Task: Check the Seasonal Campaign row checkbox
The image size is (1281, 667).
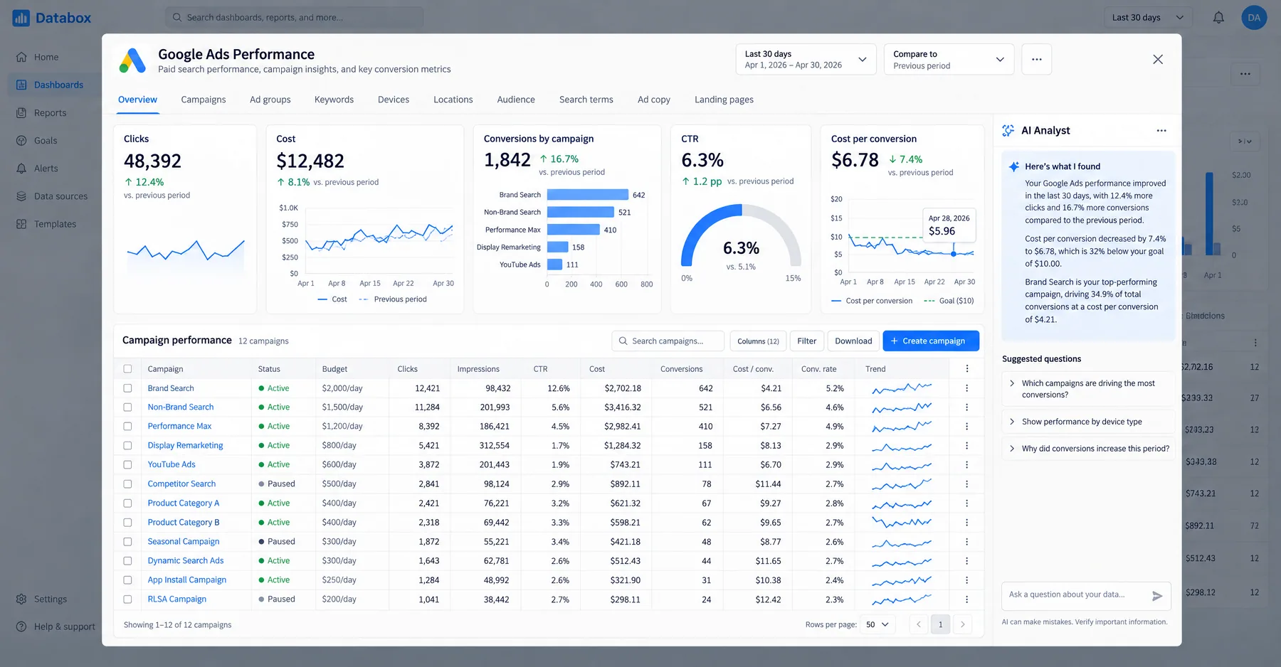Action: click(128, 542)
